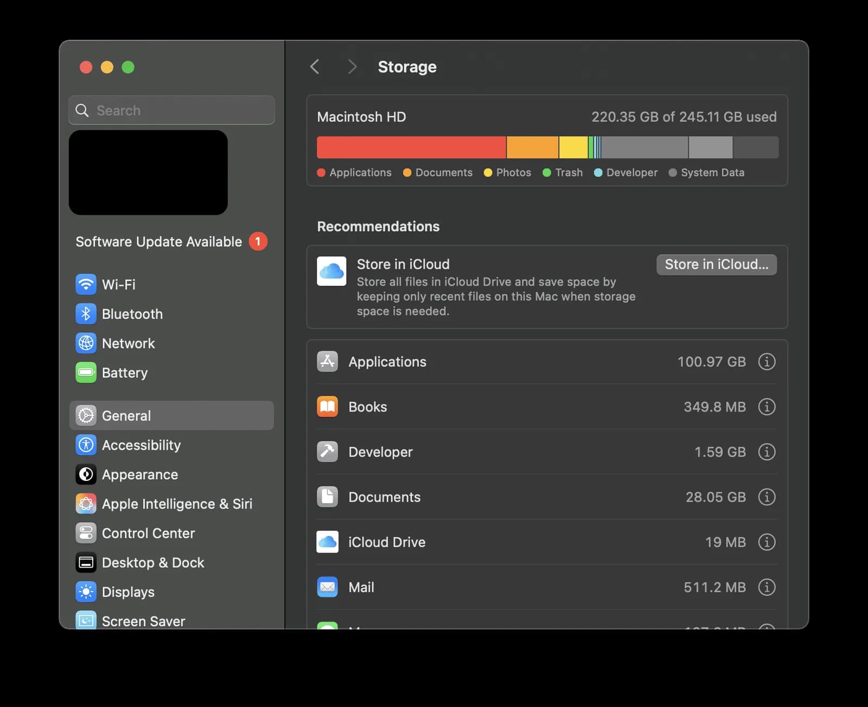Screen dimensions: 868x707
Task: Open Screen Saver settings
Action: [171, 620]
